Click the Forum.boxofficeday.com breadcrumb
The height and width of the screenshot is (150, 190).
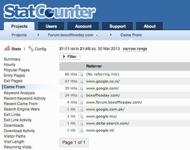(70, 35)
